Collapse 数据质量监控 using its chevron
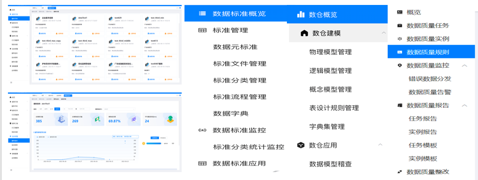The image size is (478, 180). (x=464, y=66)
